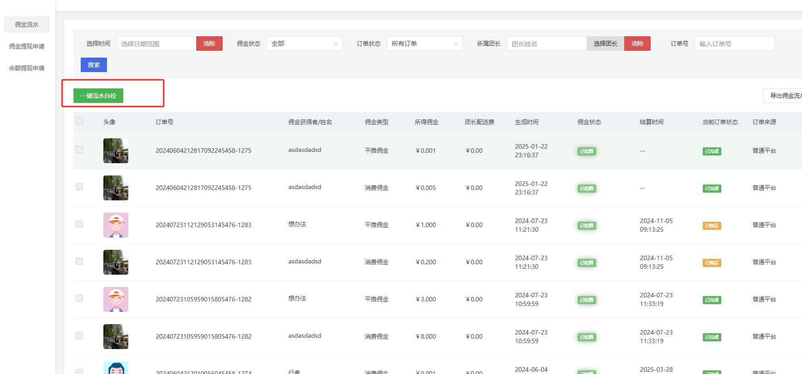Expand the 订单状态 dropdown showing 所有订单
This screenshot has height=374, width=802.
(x=424, y=44)
